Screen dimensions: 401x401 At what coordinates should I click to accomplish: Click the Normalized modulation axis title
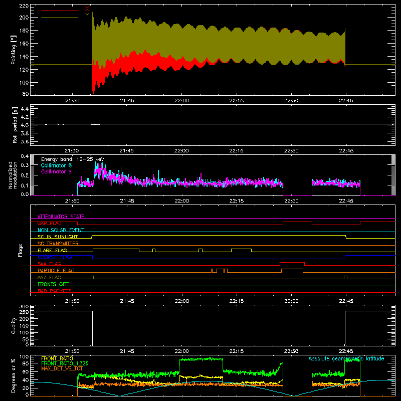pos(13,175)
